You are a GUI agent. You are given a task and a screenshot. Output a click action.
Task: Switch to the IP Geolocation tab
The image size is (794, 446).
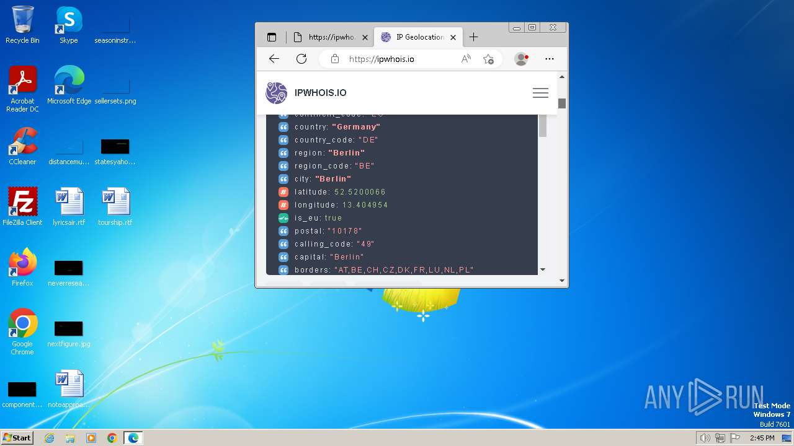pos(419,37)
